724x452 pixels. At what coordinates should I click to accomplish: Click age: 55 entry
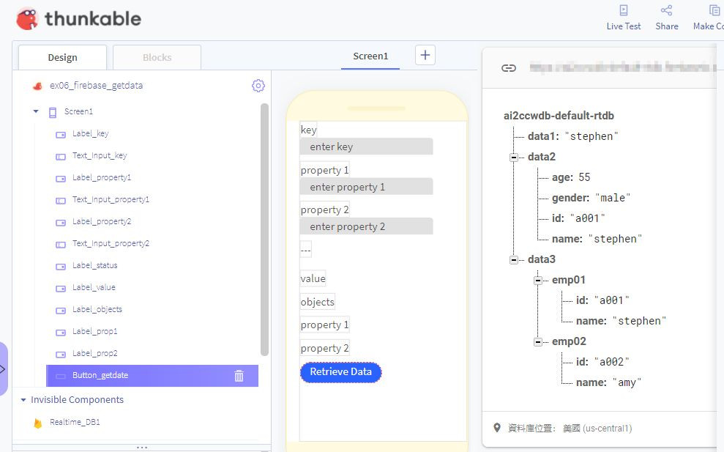click(x=571, y=177)
